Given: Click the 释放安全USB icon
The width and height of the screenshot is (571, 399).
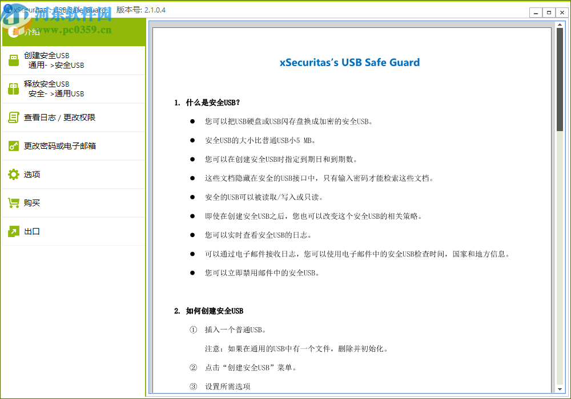Looking at the screenshot, I should 14,88.
